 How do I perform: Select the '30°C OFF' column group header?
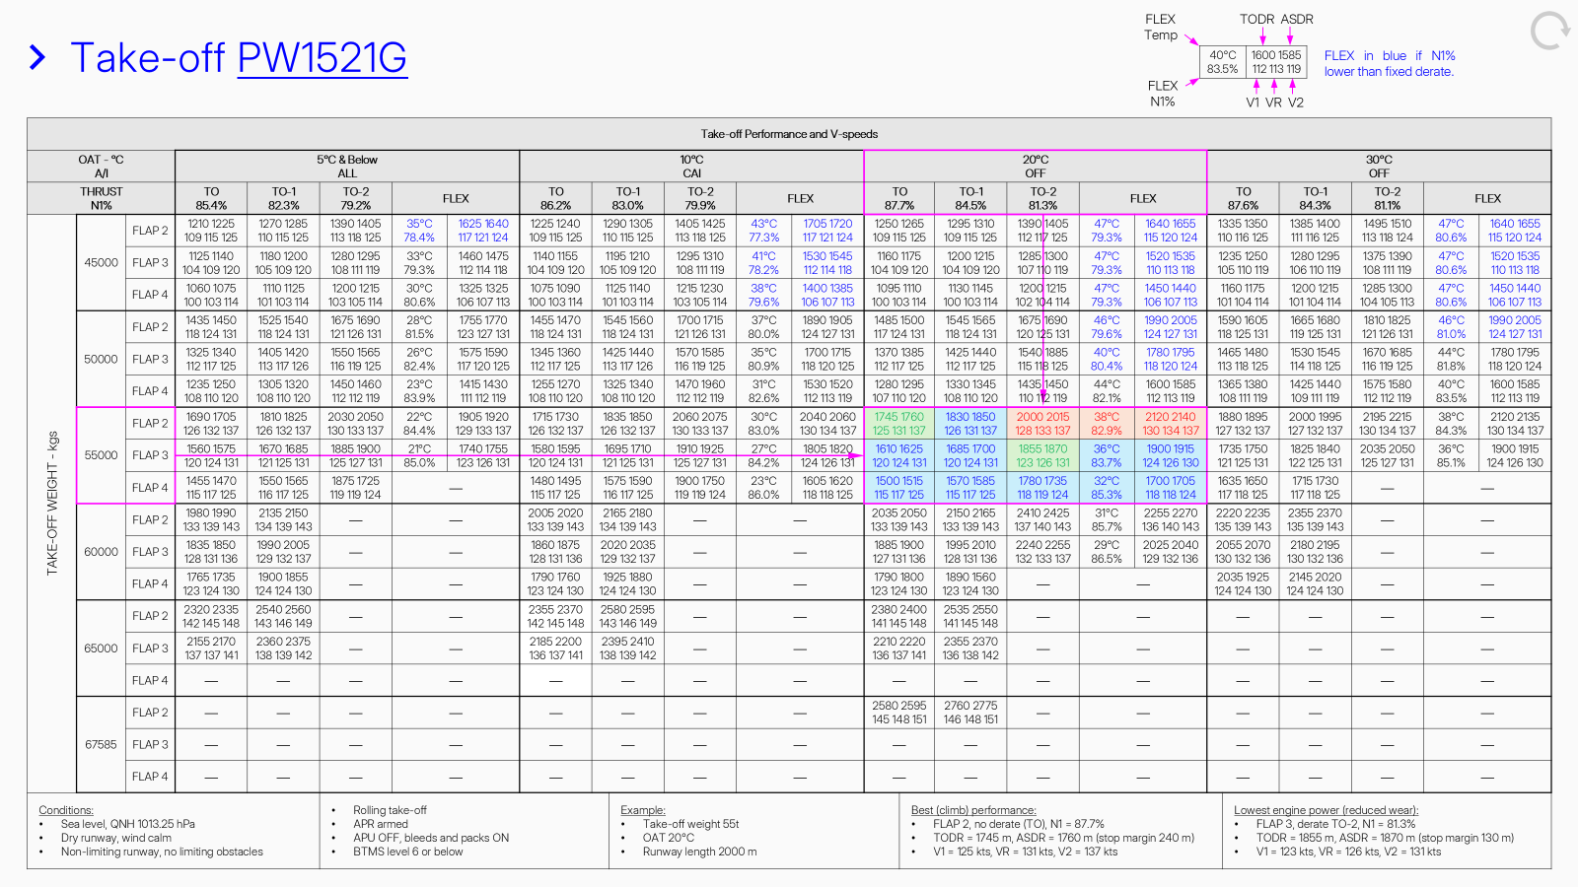tap(1379, 167)
